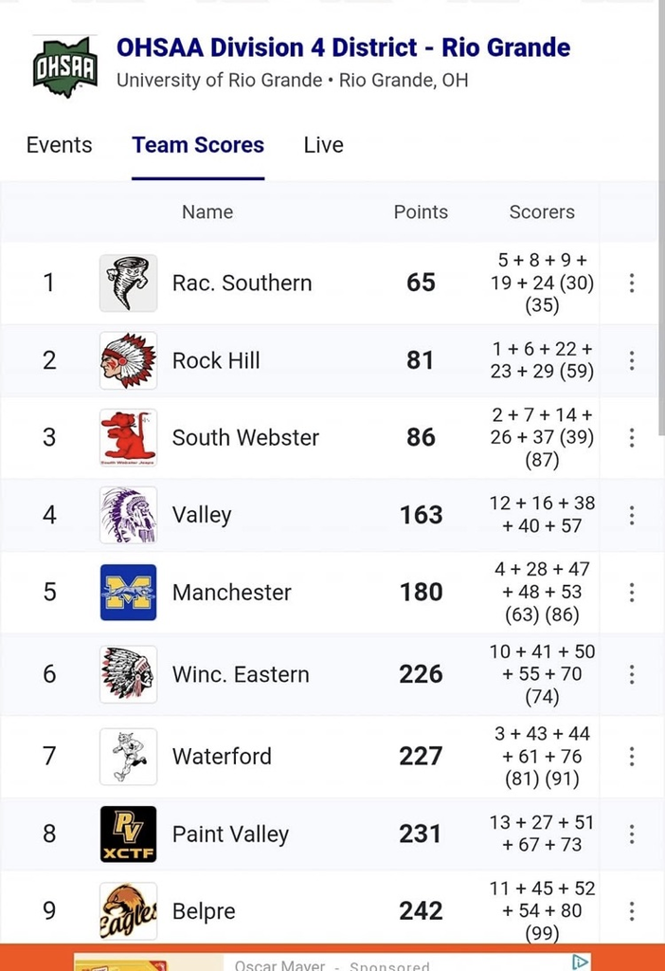
Task: Open South Webster team name
Action: pos(245,438)
